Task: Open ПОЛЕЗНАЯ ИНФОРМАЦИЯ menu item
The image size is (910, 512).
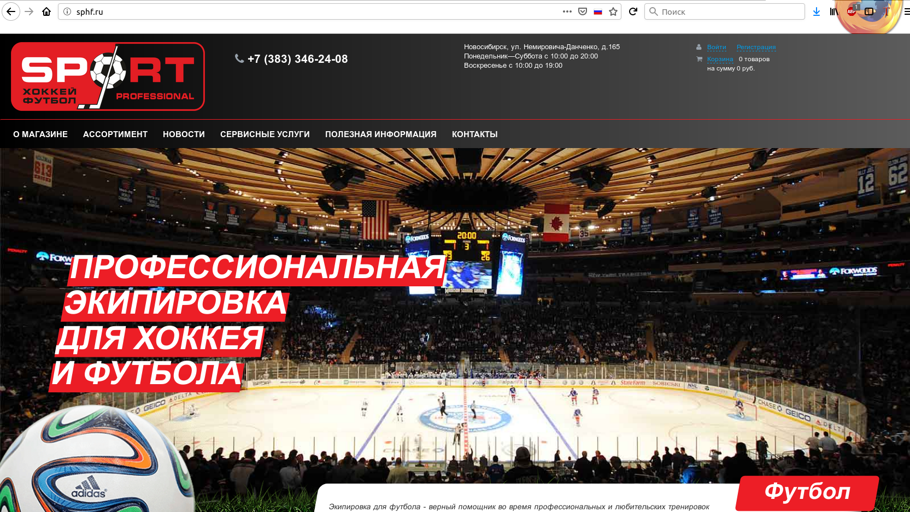Action: click(x=381, y=134)
